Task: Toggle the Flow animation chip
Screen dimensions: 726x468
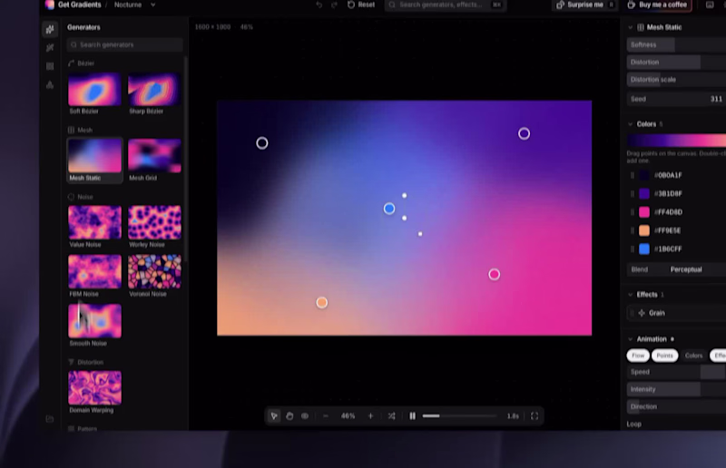Action: click(638, 356)
